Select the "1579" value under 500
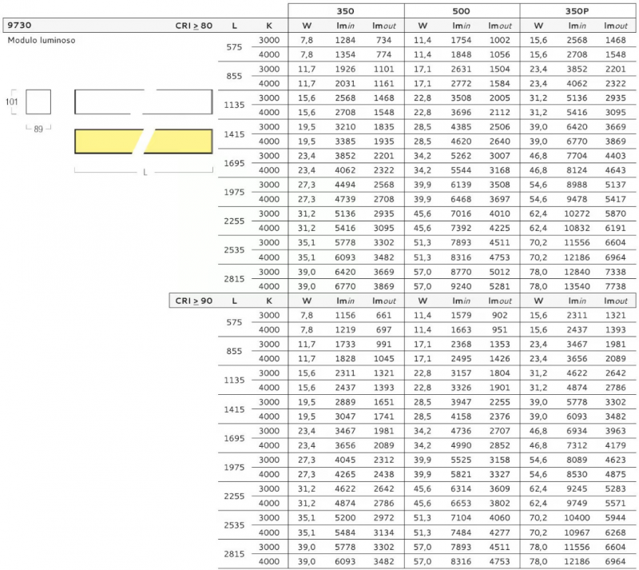The height and width of the screenshot is (570, 639). (461, 316)
